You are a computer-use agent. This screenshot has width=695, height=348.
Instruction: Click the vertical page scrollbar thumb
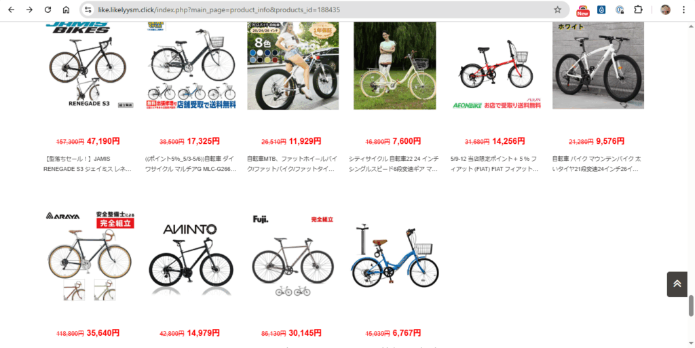(x=690, y=306)
